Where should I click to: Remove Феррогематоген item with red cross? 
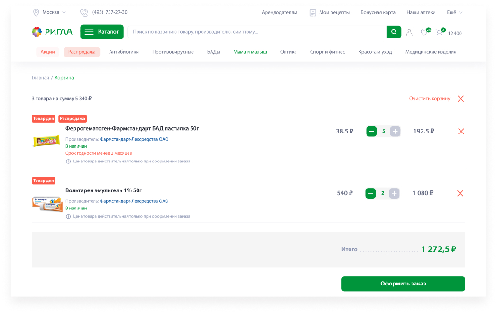[x=461, y=132]
